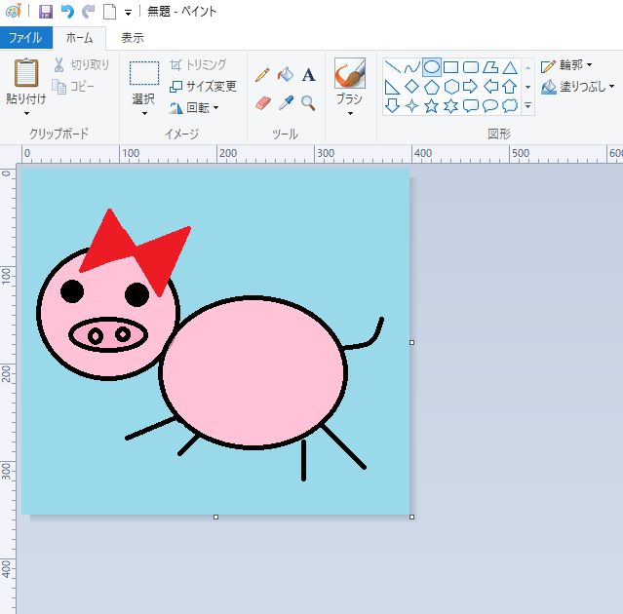Pick the oval callout shape

(490, 106)
